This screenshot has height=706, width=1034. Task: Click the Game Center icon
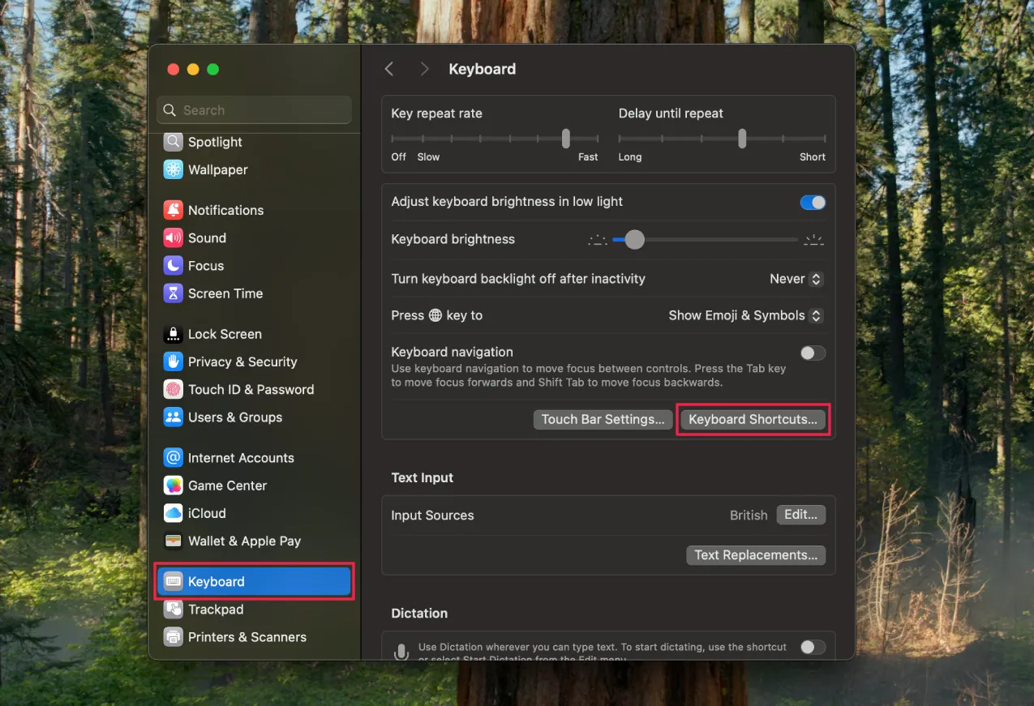click(173, 485)
